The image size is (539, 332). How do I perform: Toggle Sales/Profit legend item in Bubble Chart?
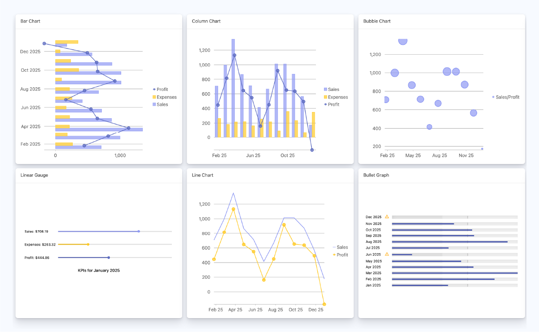point(507,97)
